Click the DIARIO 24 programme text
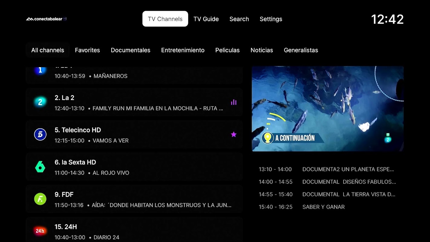The height and width of the screenshot is (242, 430). tap(106, 237)
